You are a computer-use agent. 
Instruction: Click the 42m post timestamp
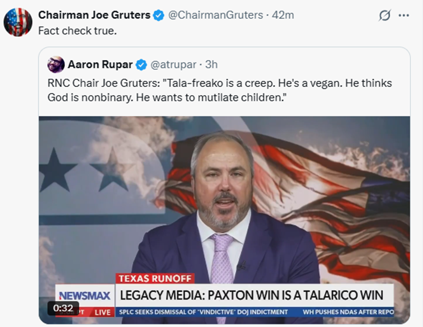pos(283,15)
